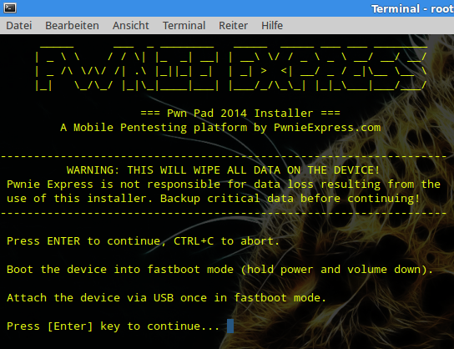
Task: Open the Terminal menu
Action: tap(184, 26)
